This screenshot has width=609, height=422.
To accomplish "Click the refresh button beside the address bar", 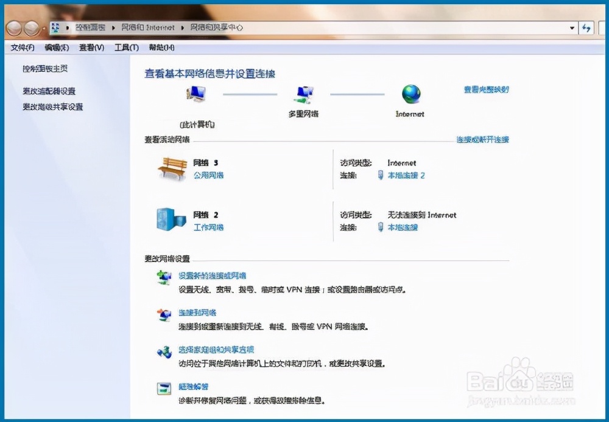I will pyautogui.click(x=585, y=27).
